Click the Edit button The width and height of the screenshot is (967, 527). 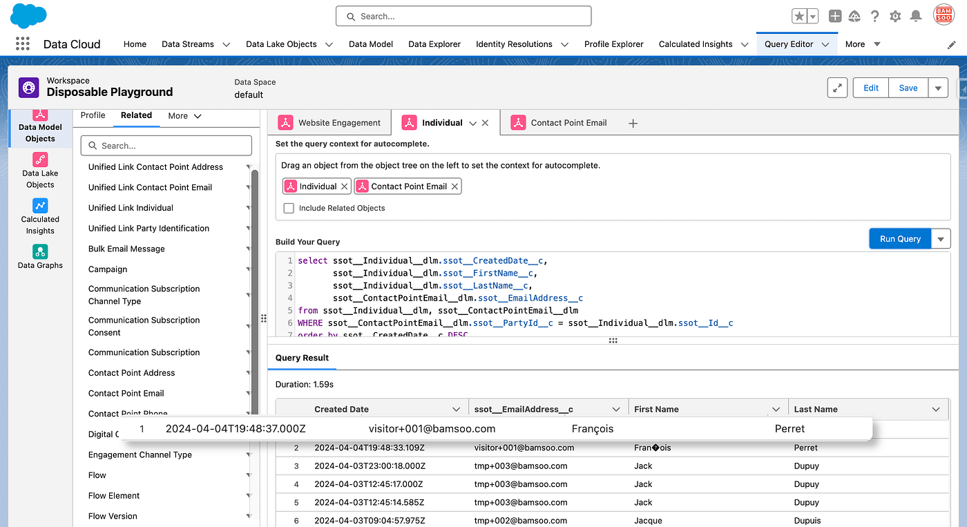click(871, 88)
